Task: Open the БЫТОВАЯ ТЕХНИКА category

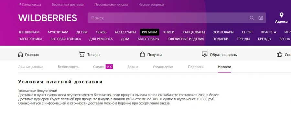Action: [66, 39]
